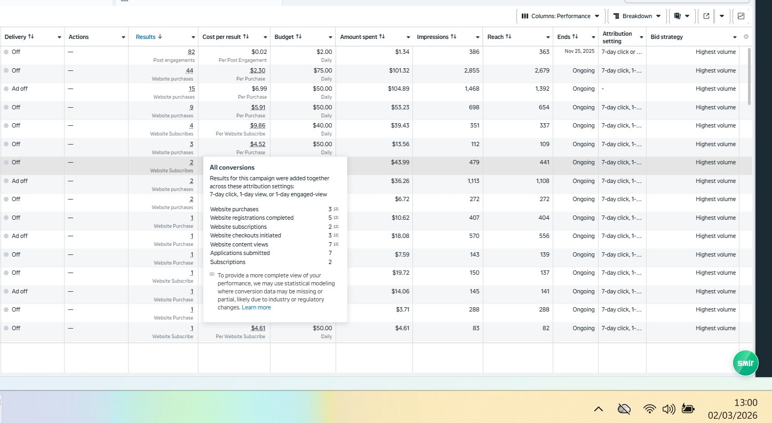Click the $2.30 cost per purchase value
This screenshot has height=423, width=772.
(x=258, y=70)
